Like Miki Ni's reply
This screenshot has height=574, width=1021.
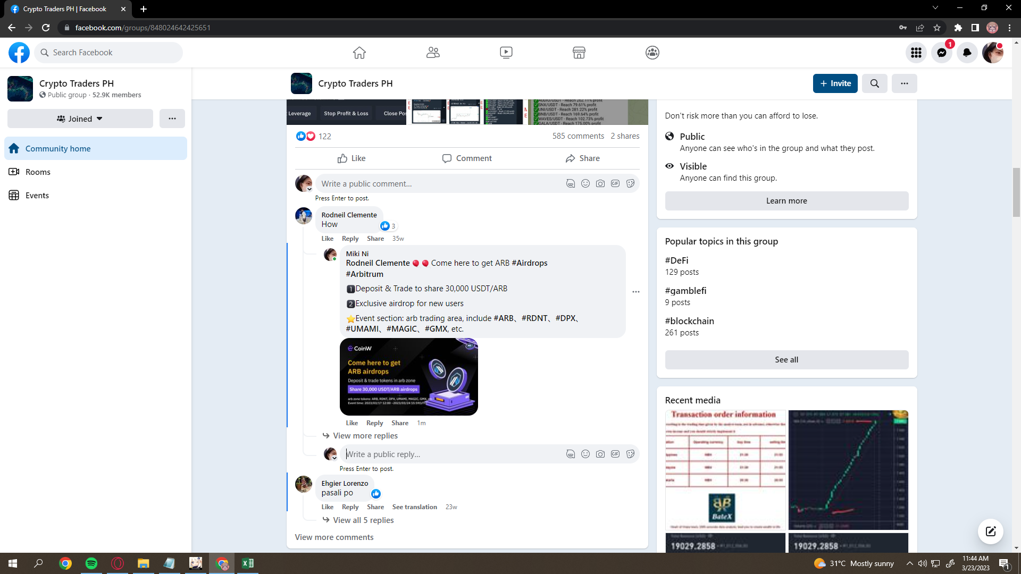click(352, 423)
